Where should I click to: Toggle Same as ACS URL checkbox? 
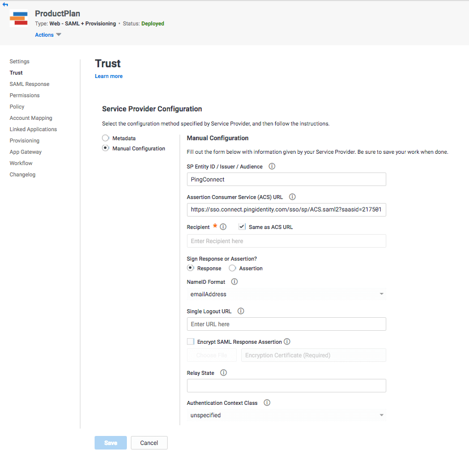pyautogui.click(x=242, y=227)
